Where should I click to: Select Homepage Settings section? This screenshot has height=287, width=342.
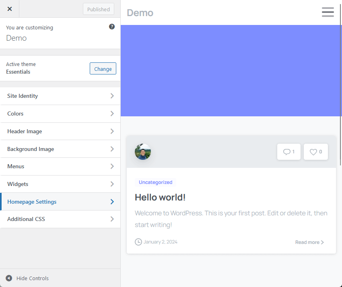[60, 202]
